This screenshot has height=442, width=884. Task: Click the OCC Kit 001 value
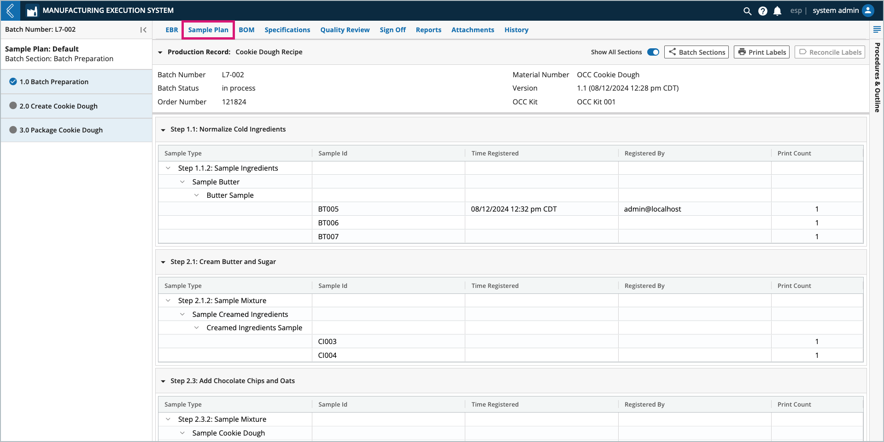point(596,102)
